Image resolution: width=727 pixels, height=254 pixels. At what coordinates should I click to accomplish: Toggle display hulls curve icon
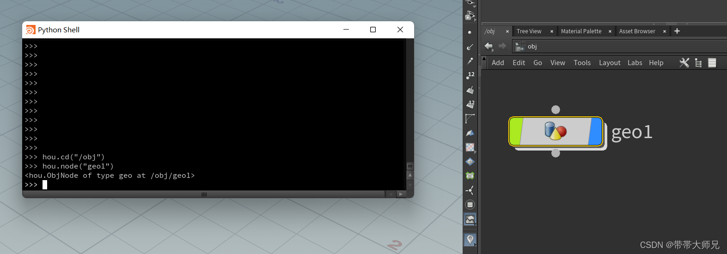tap(470, 119)
